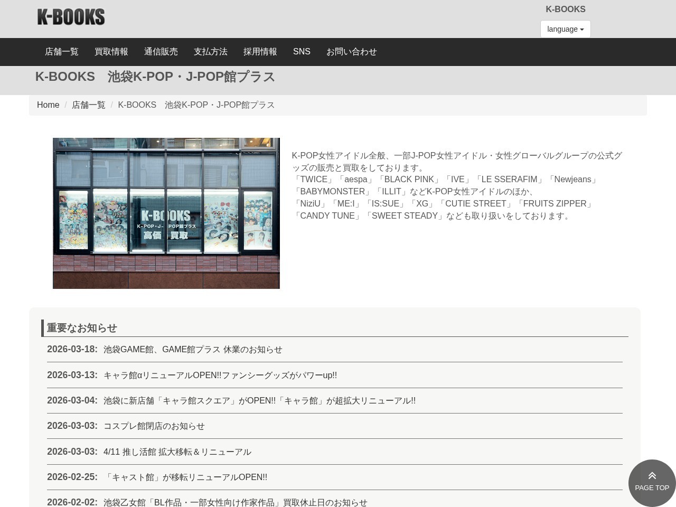Open the SNS menu item
The width and height of the screenshot is (676, 507).
coord(302,51)
